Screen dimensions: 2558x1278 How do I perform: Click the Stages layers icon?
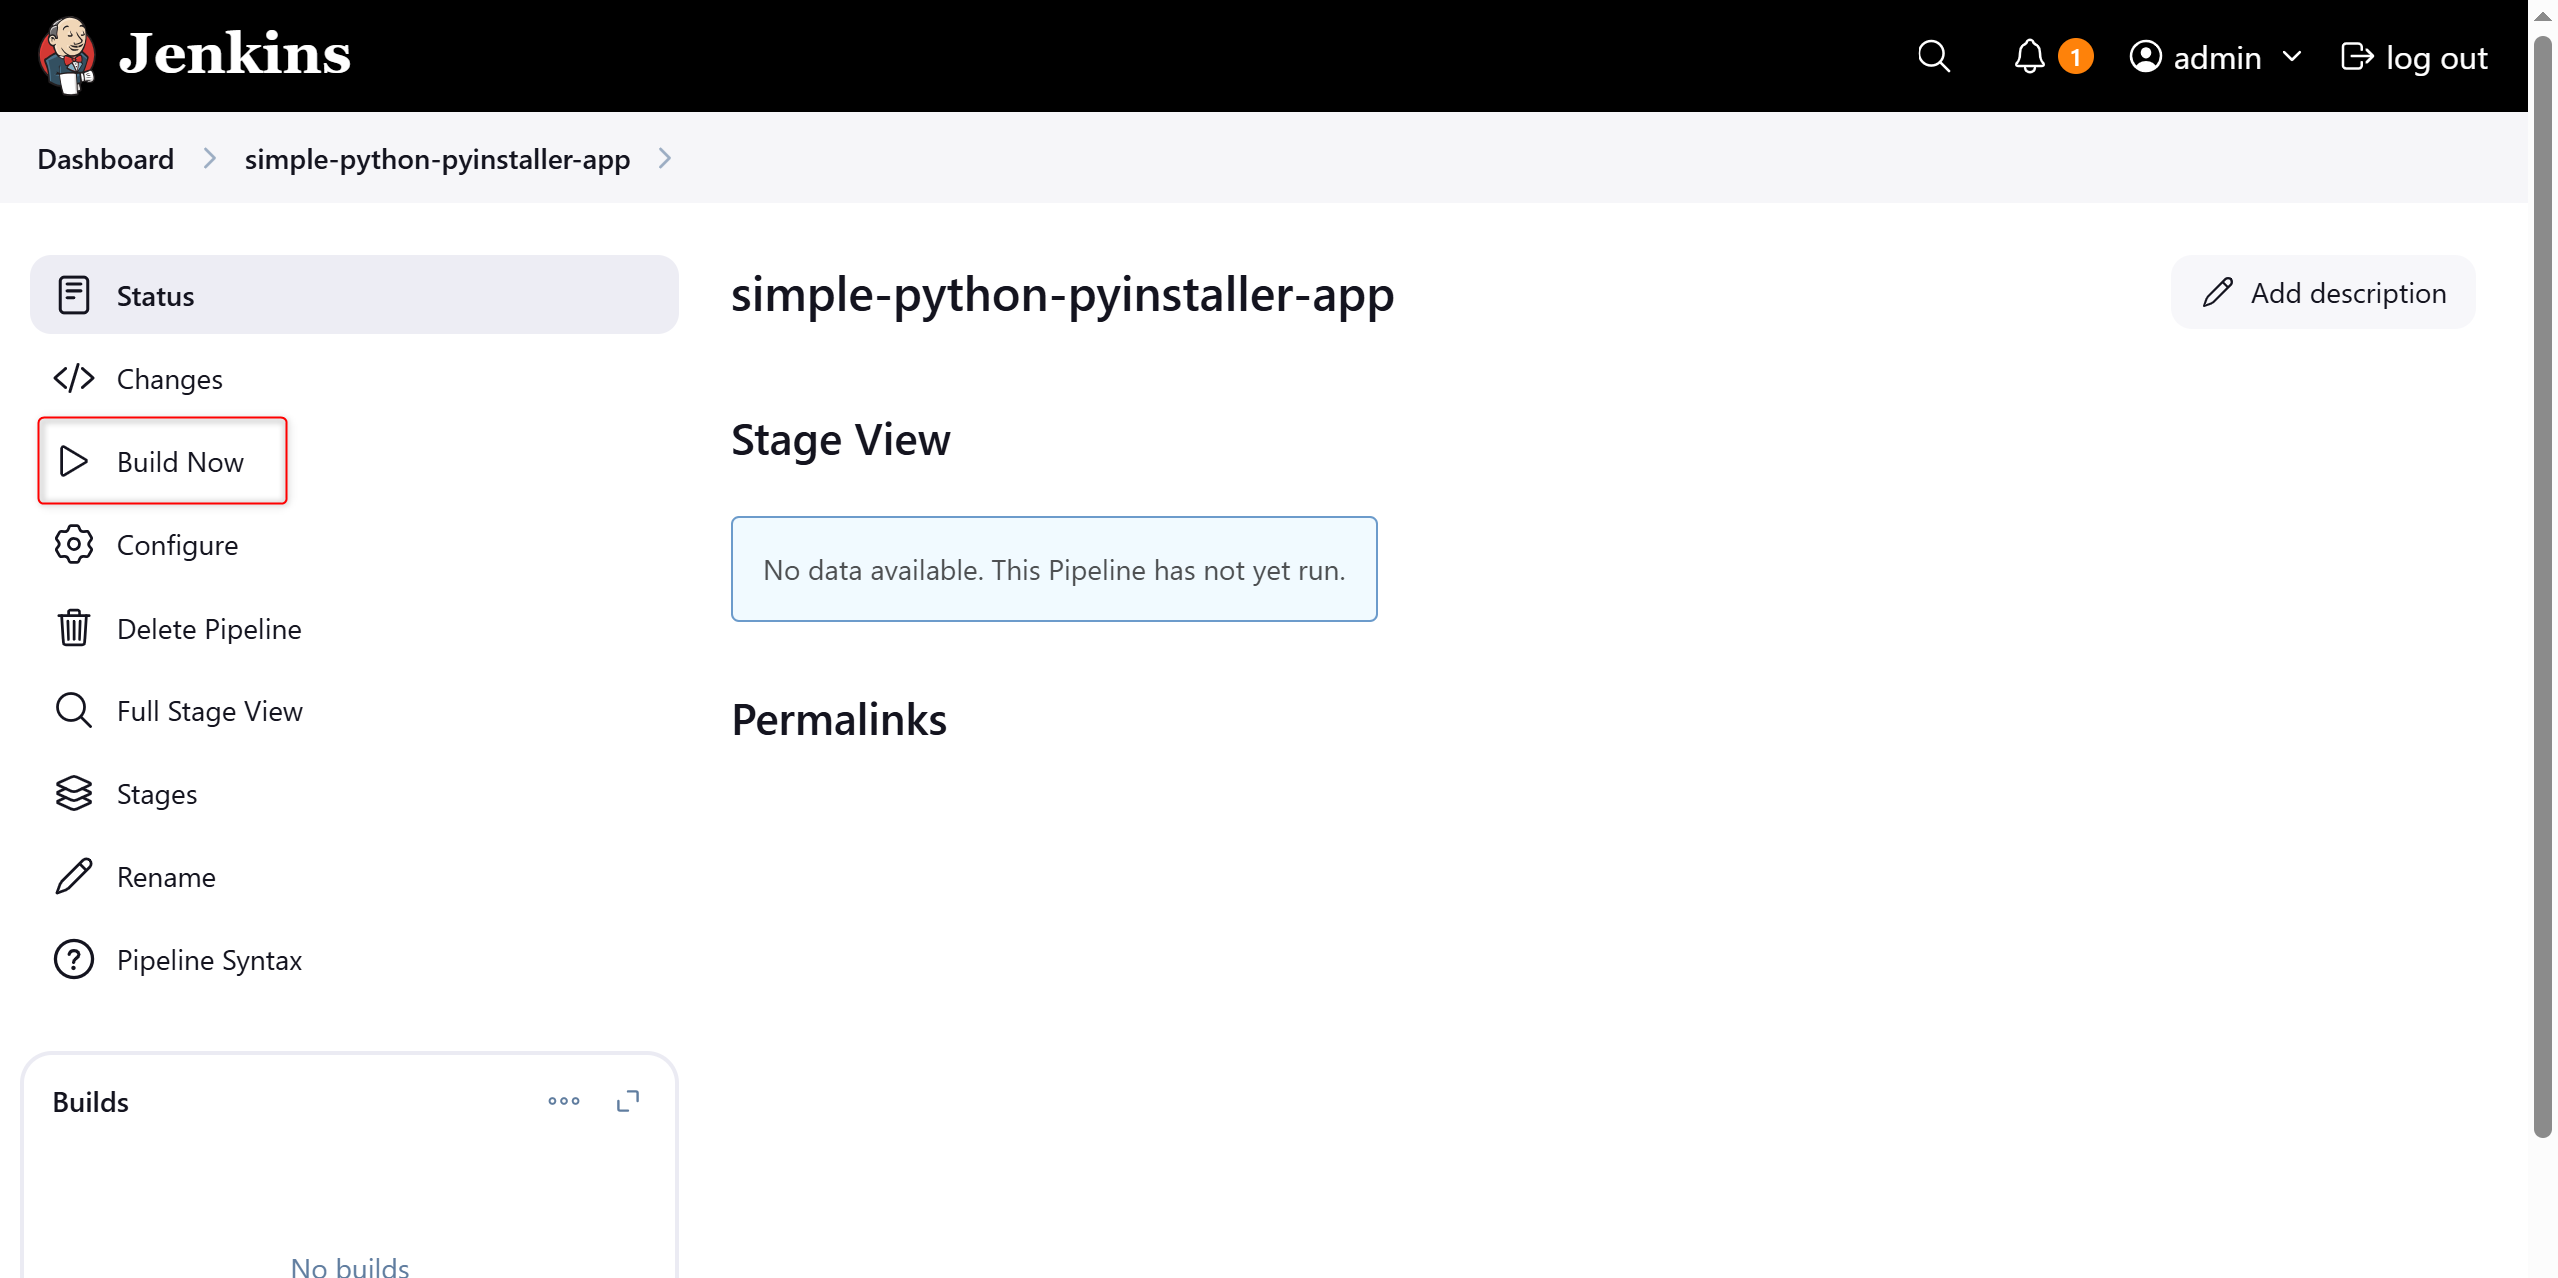73,794
